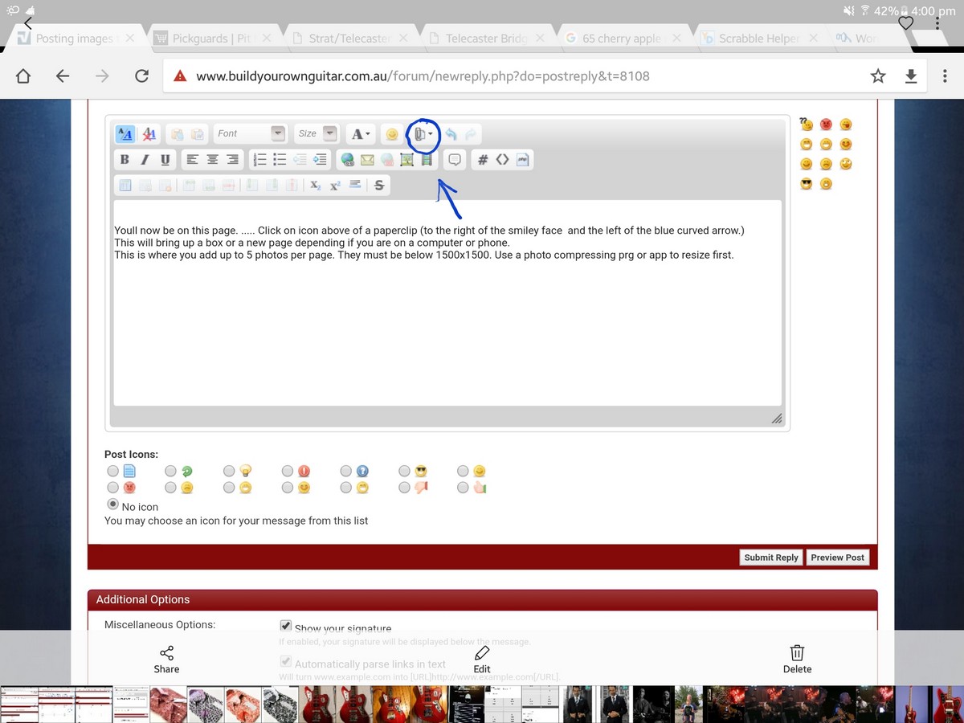Toggle 'Show your signature' checkbox
Image resolution: width=964 pixels, height=723 pixels.
coord(285,626)
